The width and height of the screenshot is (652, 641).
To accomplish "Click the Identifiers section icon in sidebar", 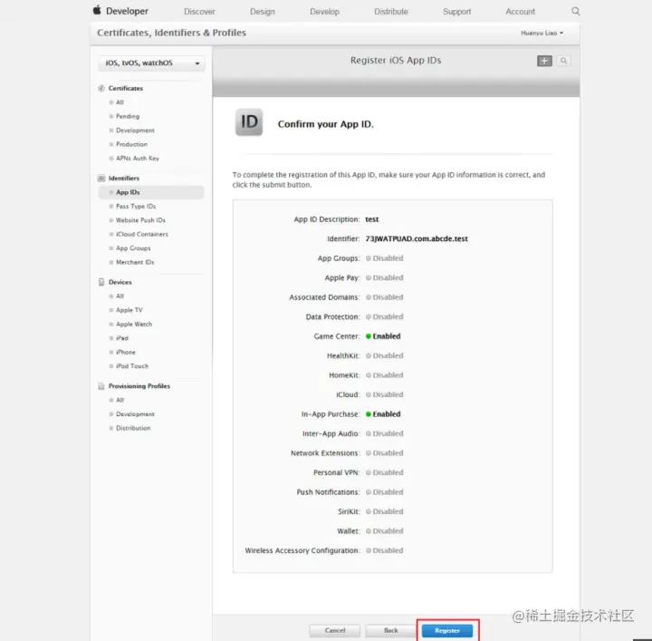I will [101, 178].
